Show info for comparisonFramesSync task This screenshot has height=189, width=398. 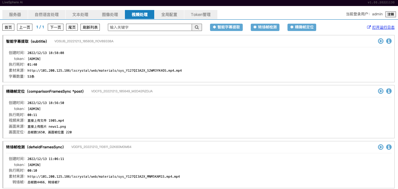point(389,91)
